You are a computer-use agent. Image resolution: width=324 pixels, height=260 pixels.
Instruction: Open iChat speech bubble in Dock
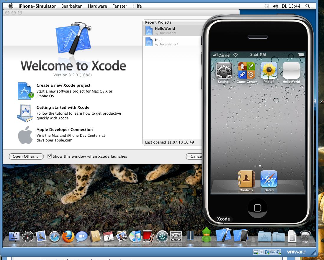(82, 237)
